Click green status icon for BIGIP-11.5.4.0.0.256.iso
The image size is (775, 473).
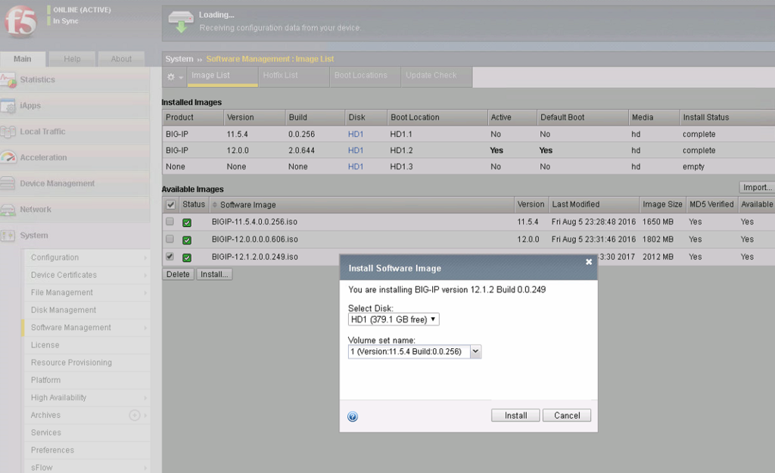(187, 222)
